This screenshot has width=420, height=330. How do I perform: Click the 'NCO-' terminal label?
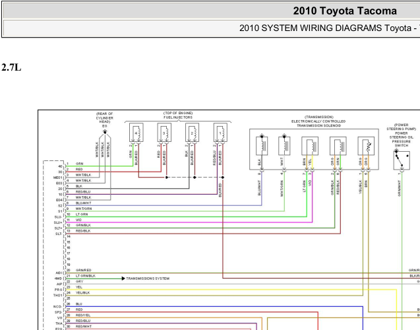pyautogui.click(x=57, y=307)
